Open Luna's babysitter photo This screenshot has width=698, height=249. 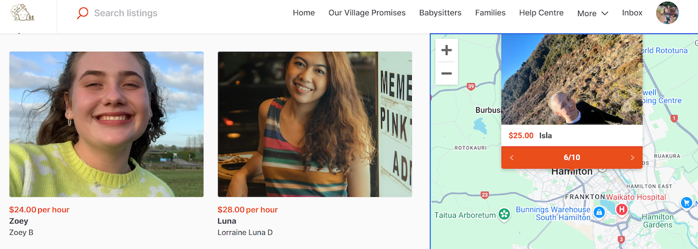click(x=314, y=124)
